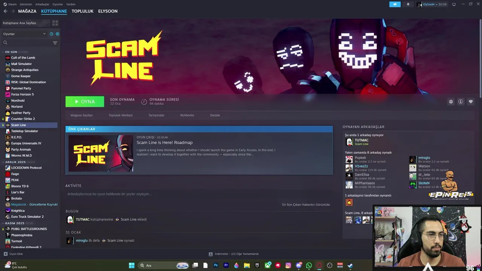Open the File Explorer folder taskbar icon
Viewport: 482px width, 271px height.
(x=247, y=265)
